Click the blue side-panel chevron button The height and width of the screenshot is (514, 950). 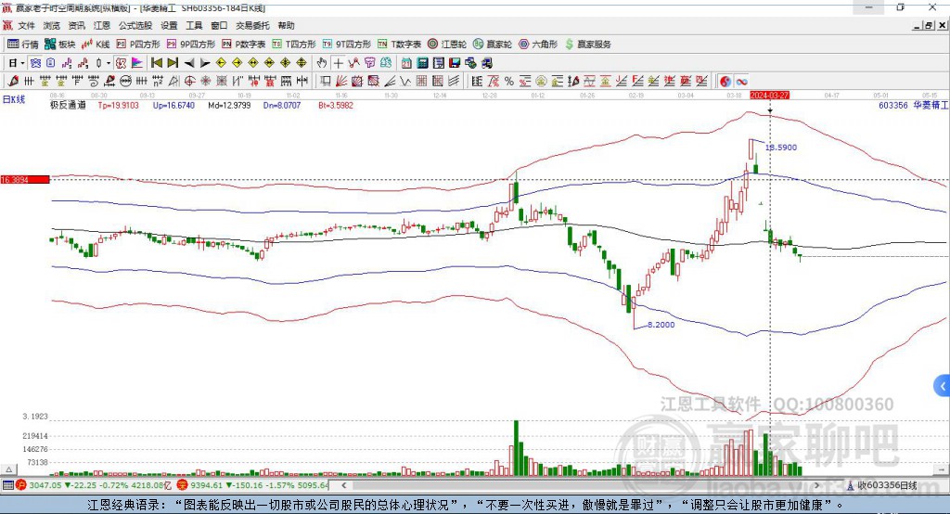[943, 386]
